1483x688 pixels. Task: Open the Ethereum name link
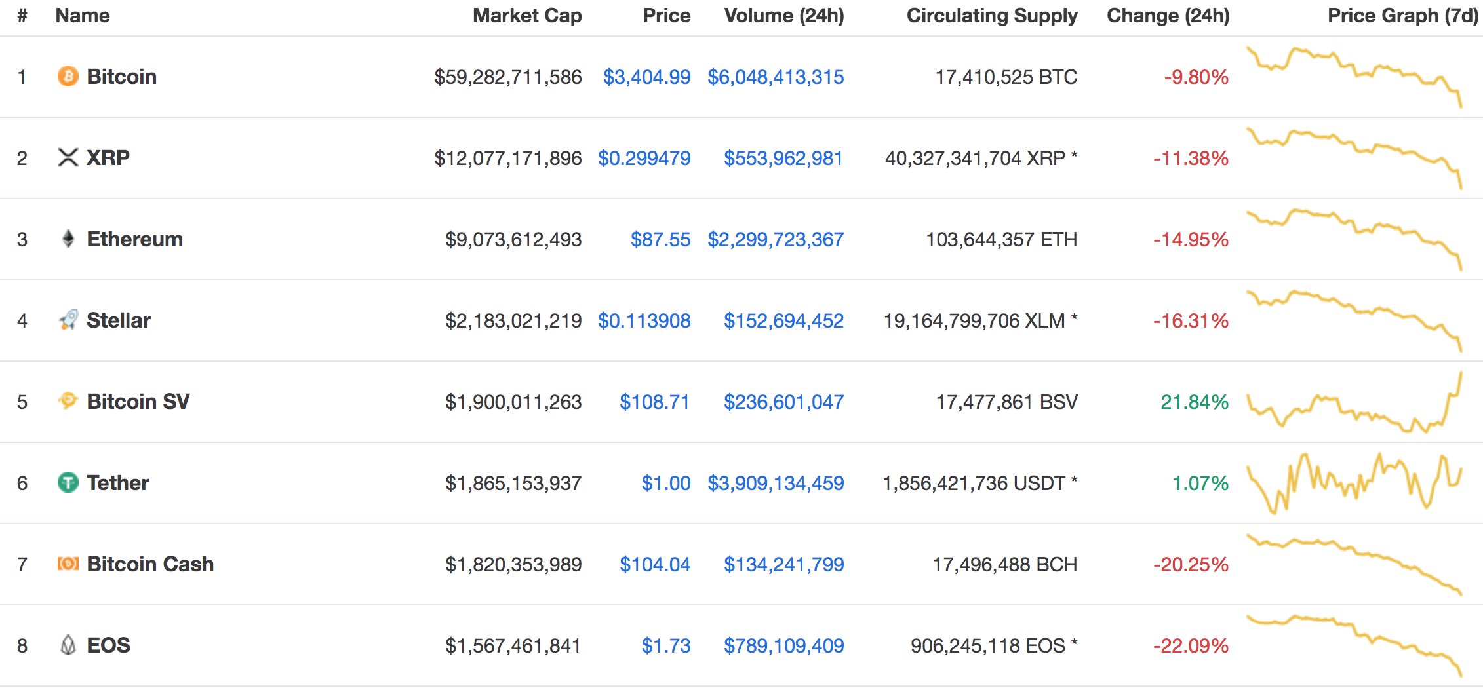click(134, 239)
